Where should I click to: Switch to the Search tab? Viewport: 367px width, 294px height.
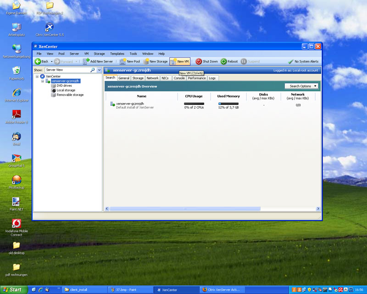click(111, 78)
